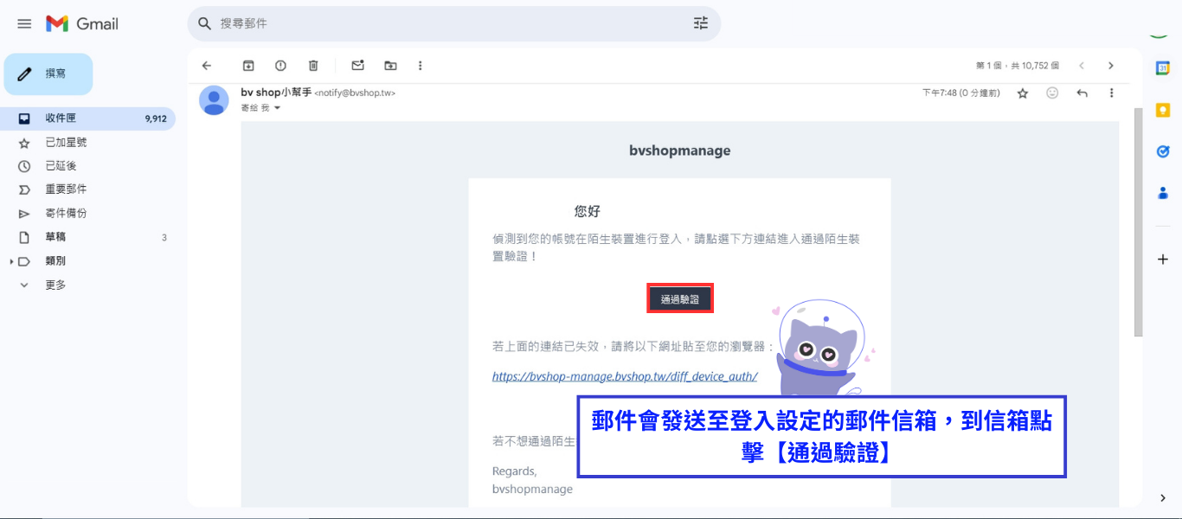
Task: Click the bvshopmanage email heading
Action: click(x=680, y=151)
